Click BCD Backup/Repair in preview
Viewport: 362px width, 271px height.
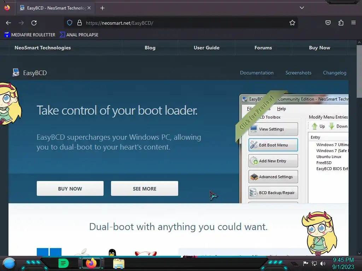[x=273, y=193]
